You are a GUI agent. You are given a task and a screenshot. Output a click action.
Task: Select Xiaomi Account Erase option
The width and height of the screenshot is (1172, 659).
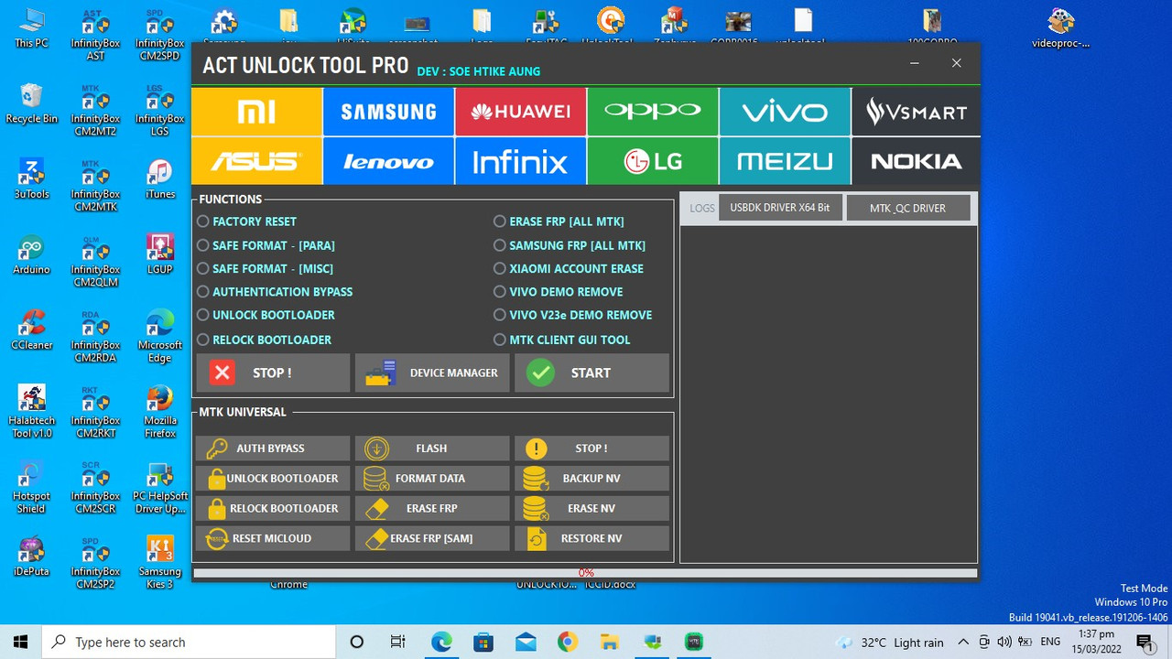569,268
